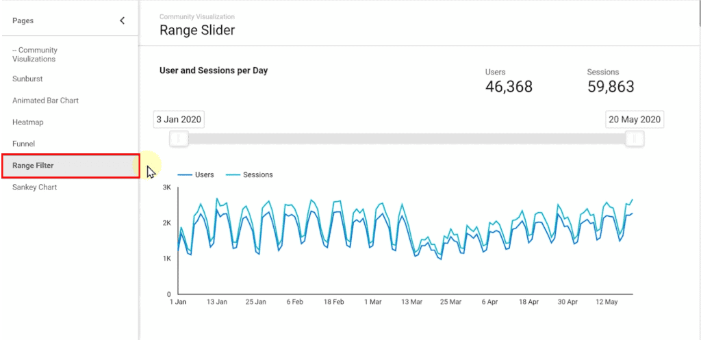Click the User and Sessions per Day heading
Screen dimensions: 701x340
tap(214, 70)
